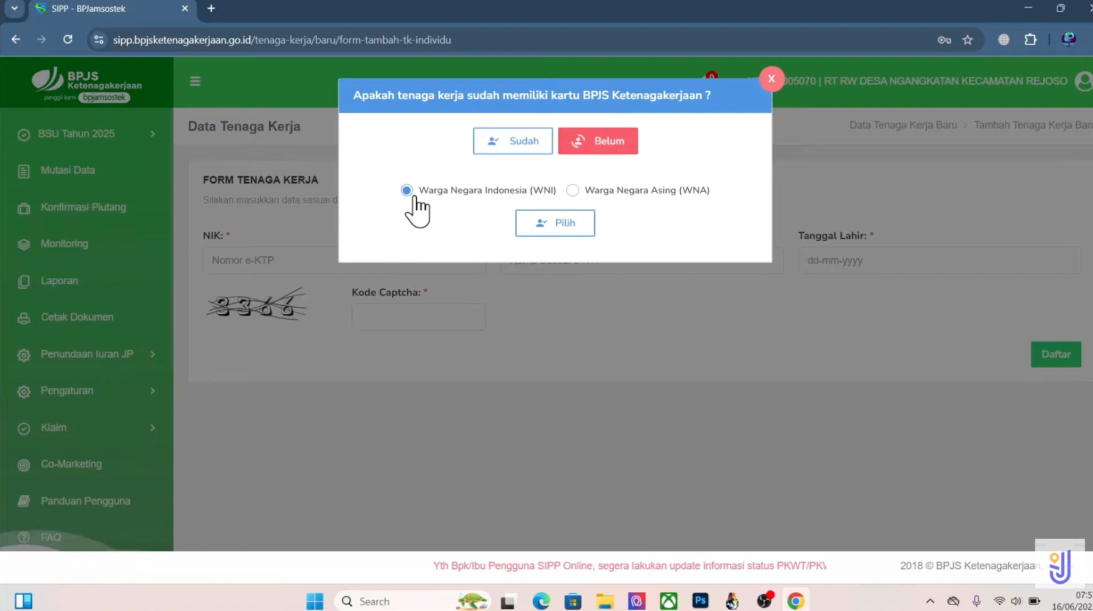Expand the BSU Tahun 2025 sidebar menu

tap(87, 134)
